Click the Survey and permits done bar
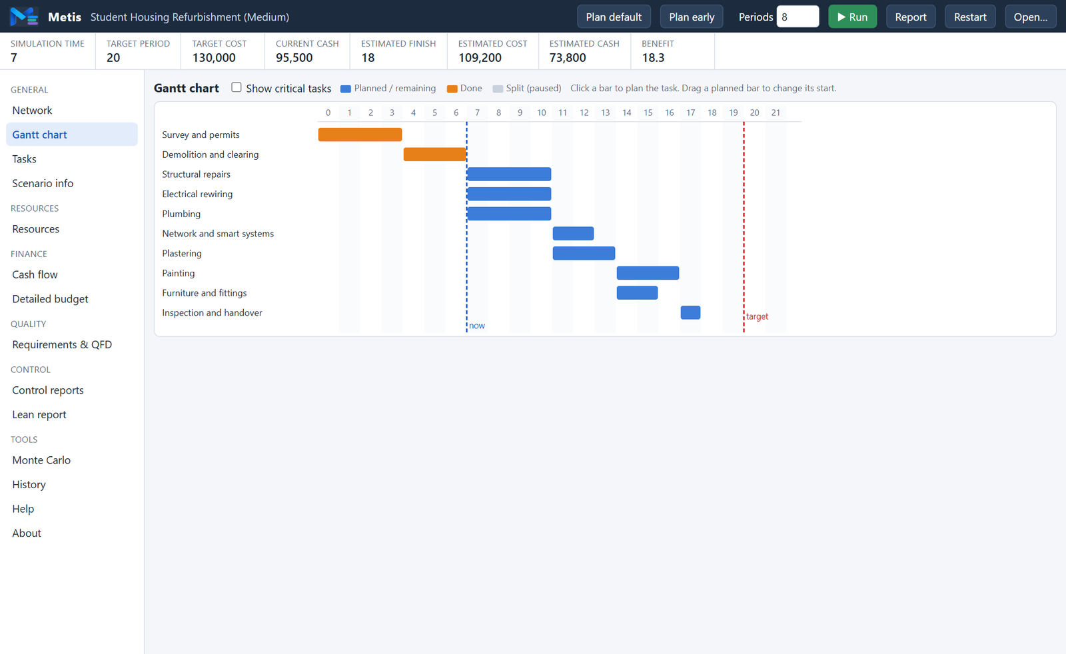Viewport: 1066px width, 654px height. (x=360, y=135)
